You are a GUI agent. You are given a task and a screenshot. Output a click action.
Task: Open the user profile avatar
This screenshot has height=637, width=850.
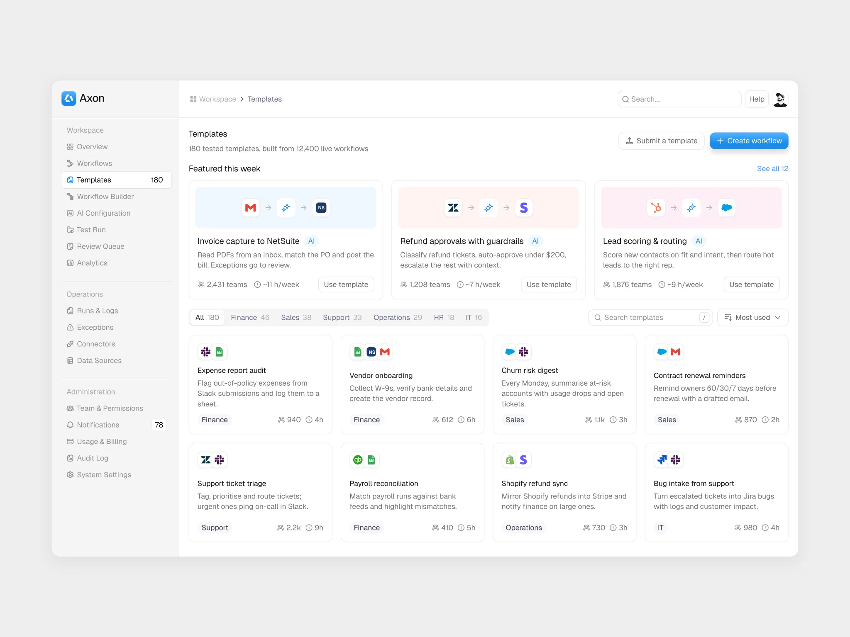(780, 99)
